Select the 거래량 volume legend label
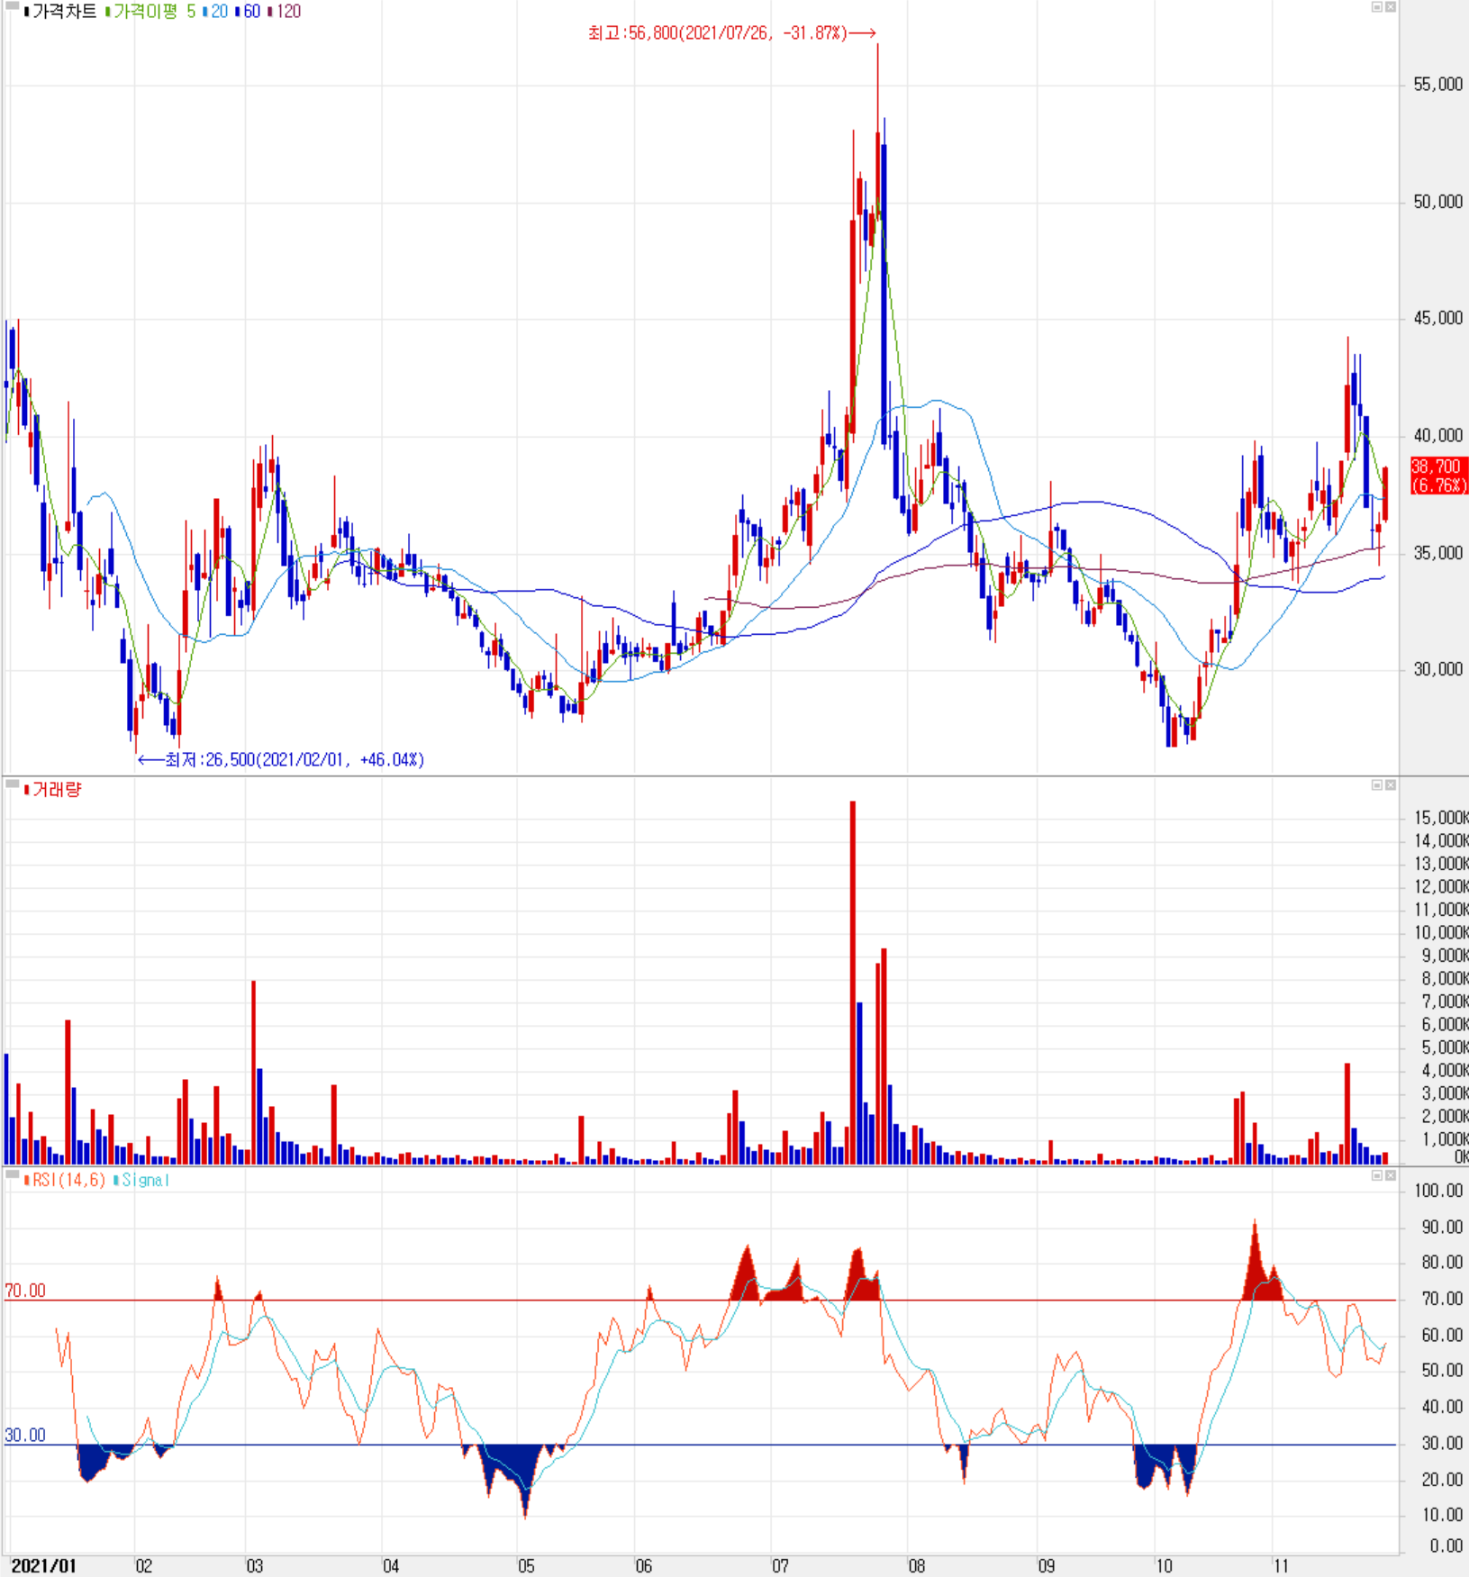Image resolution: width=1469 pixels, height=1577 pixels. (53, 790)
